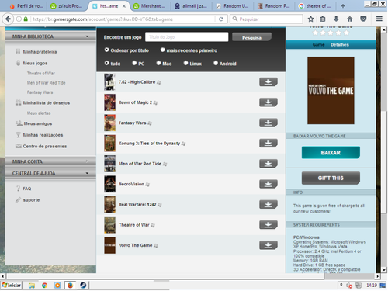Click the BAIXAR button for Volvo The Game

[x=331, y=153]
